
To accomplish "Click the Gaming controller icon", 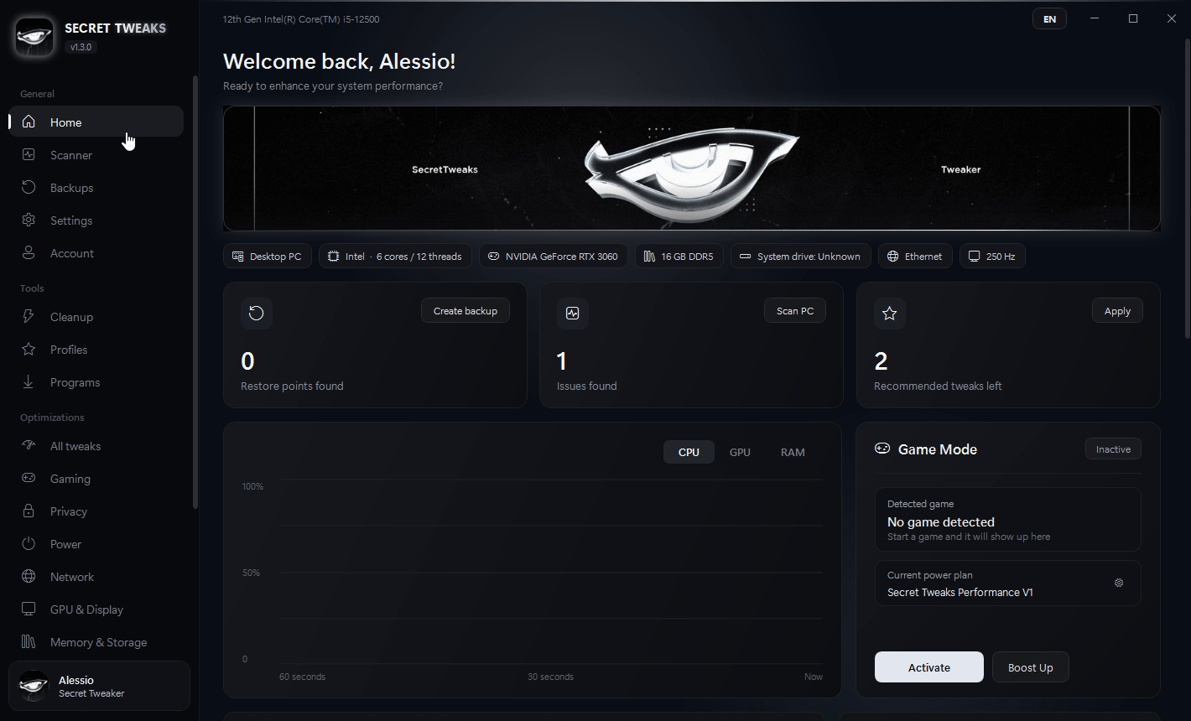I will (29, 479).
